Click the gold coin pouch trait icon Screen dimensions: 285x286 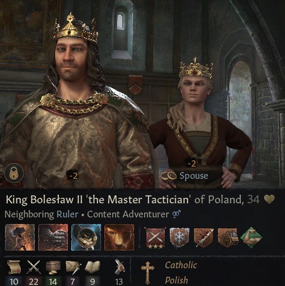click(x=86, y=237)
